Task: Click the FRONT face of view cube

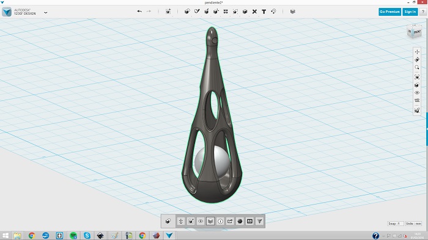Action: (417, 32)
